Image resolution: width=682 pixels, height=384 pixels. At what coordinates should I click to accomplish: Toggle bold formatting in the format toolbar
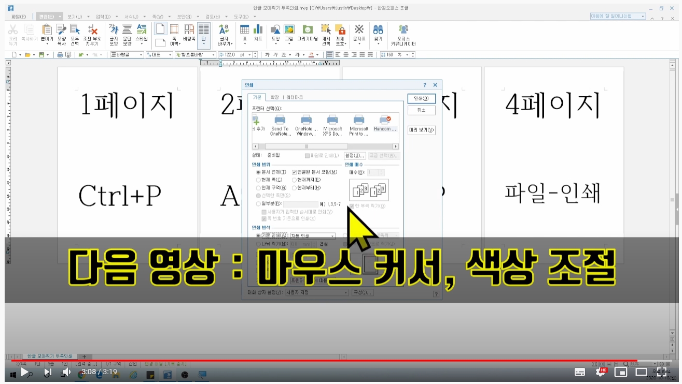(x=268, y=54)
